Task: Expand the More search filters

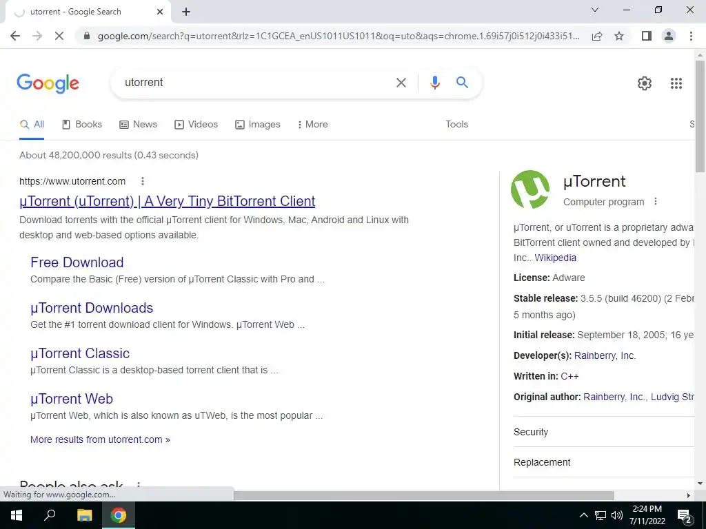Action: coord(312,125)
